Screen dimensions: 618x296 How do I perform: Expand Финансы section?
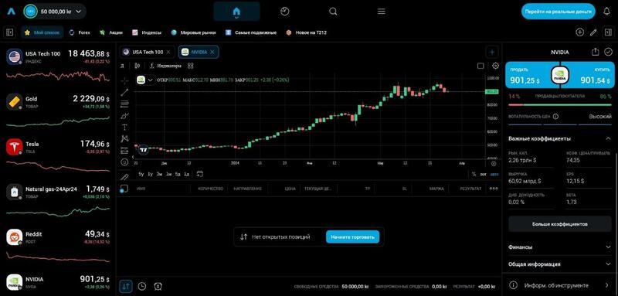click(559, 247)
